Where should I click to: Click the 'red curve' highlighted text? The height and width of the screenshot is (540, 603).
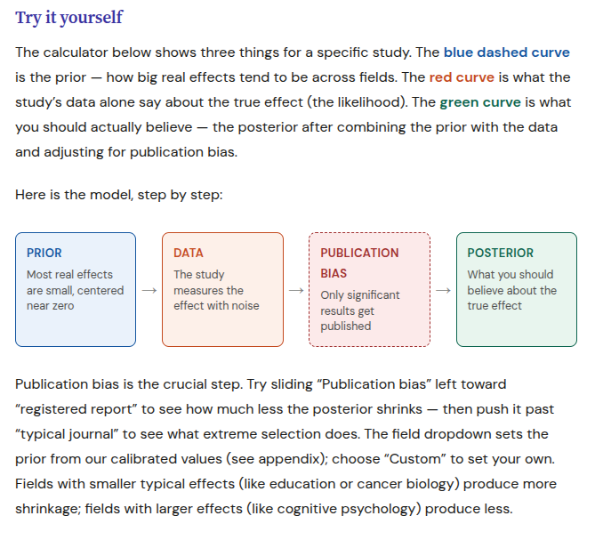point(462,77)
